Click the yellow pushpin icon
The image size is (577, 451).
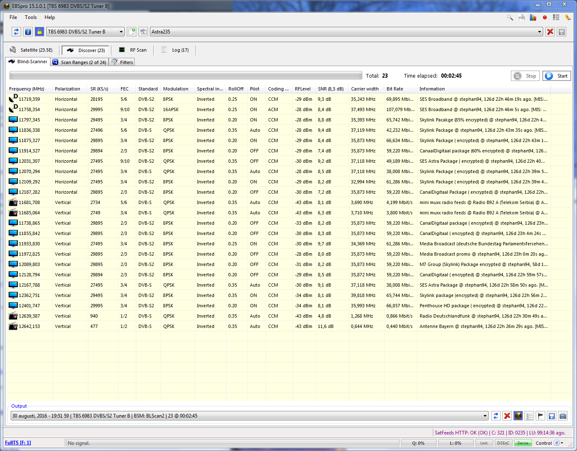click(568, 17)
